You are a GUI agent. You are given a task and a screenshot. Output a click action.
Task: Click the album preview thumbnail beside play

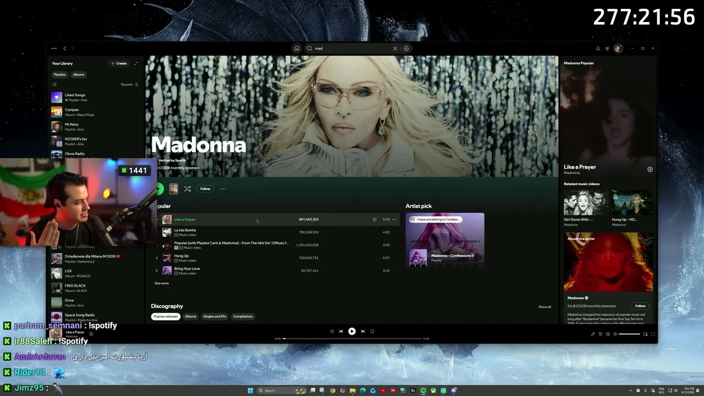[174, 189]
